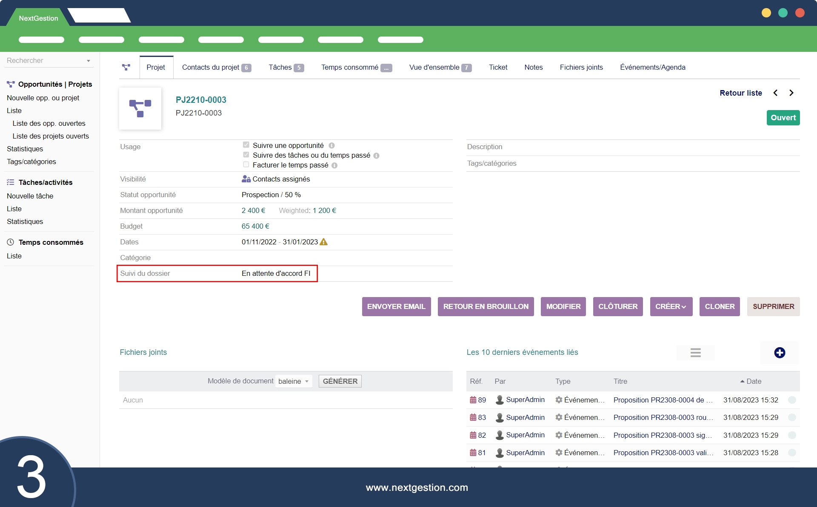Go to next project with right arrow
The width and height of the screenshot is (817, 507).
click(791, 93)
